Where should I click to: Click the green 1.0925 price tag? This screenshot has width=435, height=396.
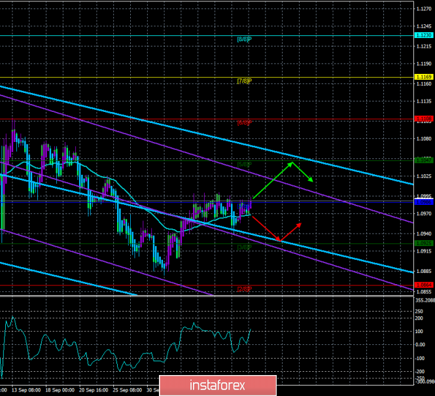(x=423, y=243)
